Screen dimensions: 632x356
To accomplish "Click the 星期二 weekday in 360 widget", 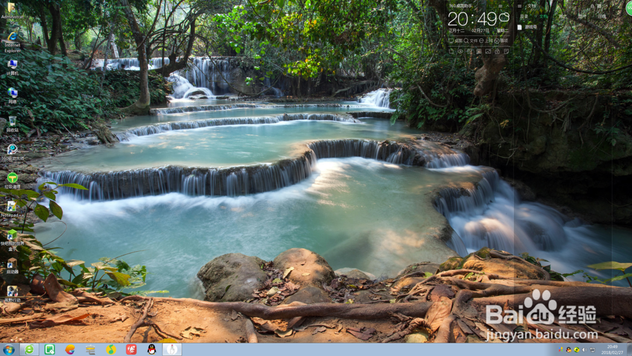I will [x=502, y=30].
